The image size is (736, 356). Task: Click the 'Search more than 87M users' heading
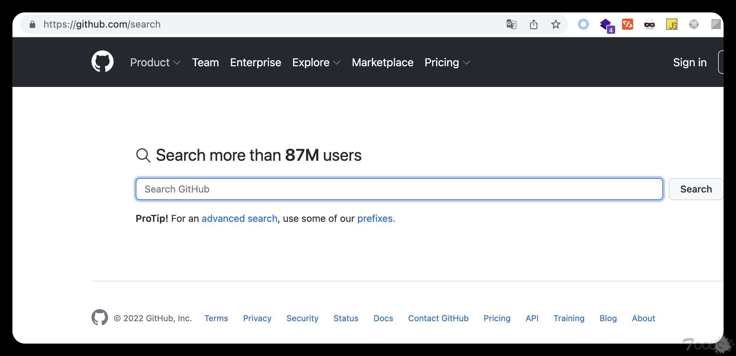tap(259, 155)
